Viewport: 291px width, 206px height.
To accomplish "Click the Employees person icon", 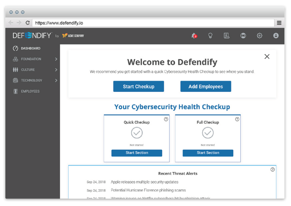I will [16, 91].
